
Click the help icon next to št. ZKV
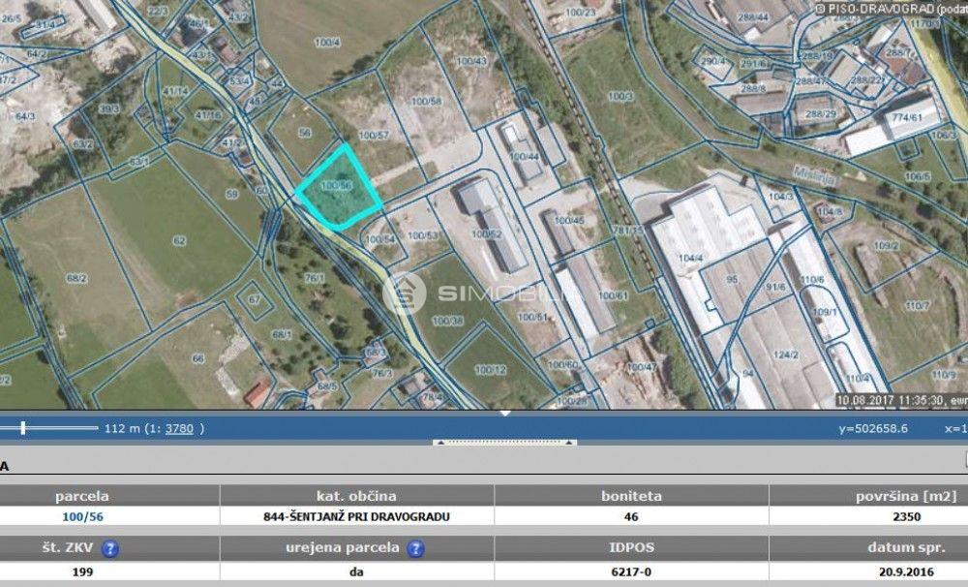[110, 548]
